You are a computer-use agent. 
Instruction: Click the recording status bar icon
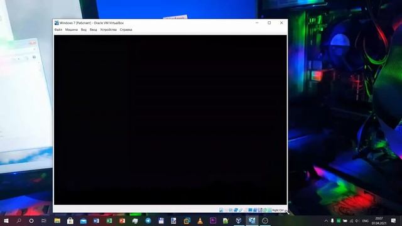click(255, 210)
